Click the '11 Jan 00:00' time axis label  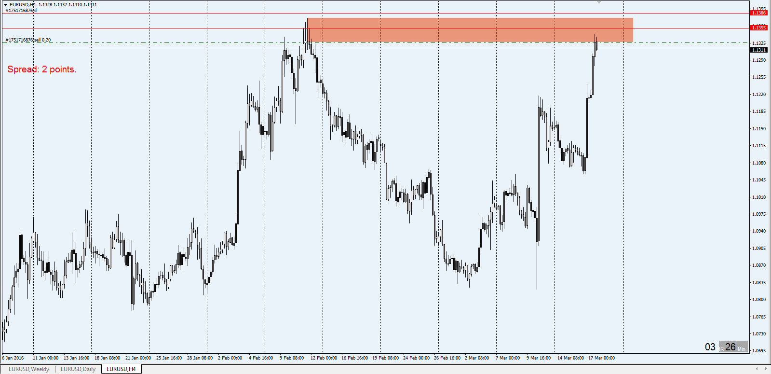tap(45, 358)
